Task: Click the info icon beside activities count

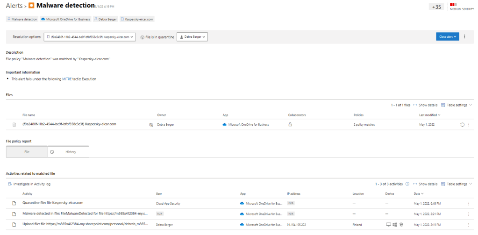Action: pyautogui.click(x=407, y=184)
